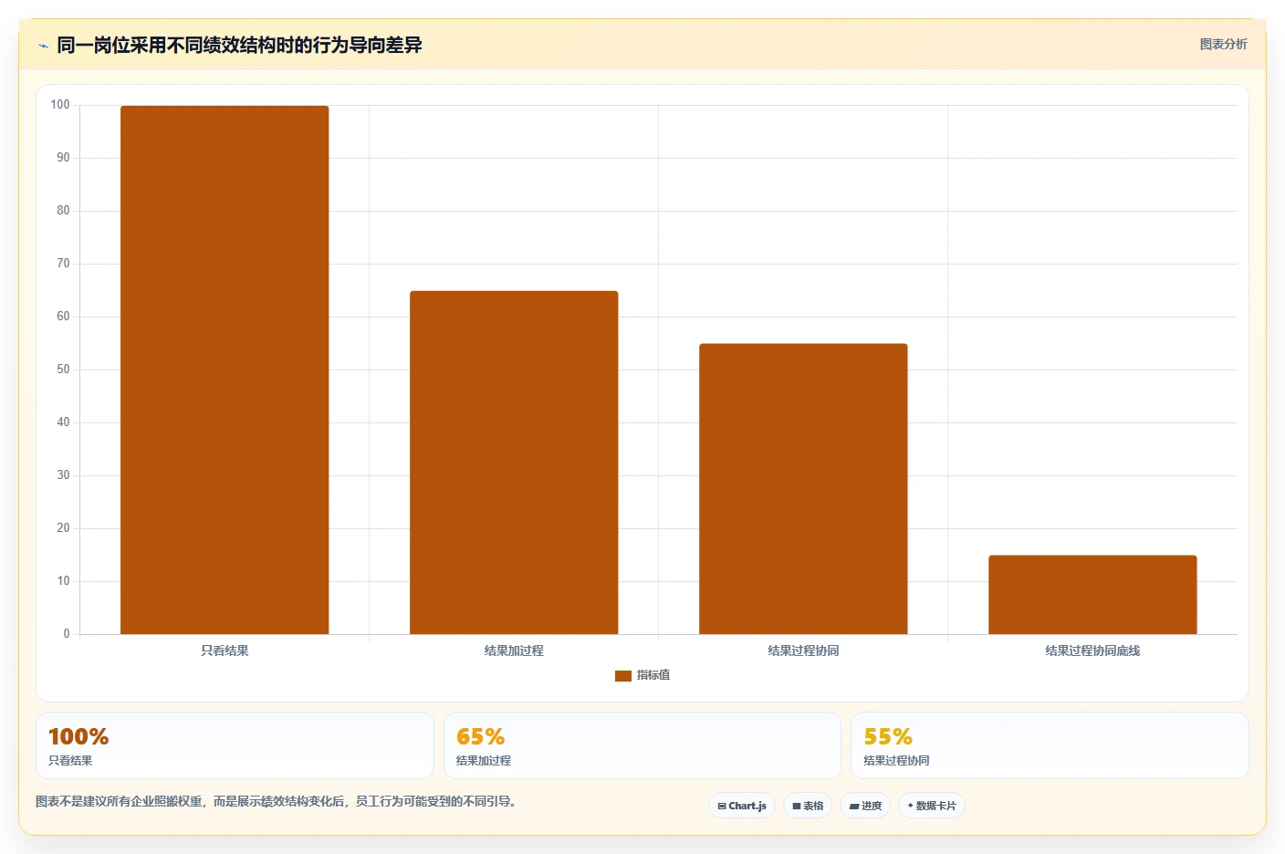
Task: Click the y-axis value 50
Action: [x=63, y=370]
